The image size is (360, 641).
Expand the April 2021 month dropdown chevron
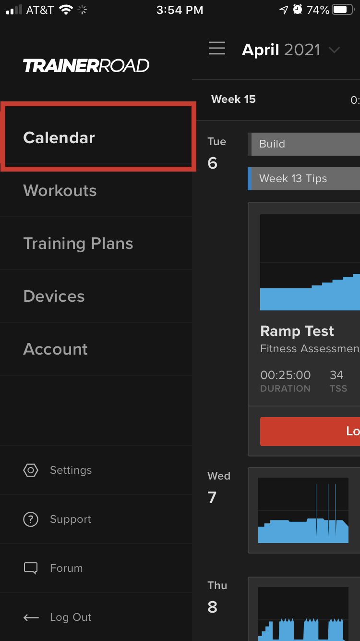tap(334, 49)
